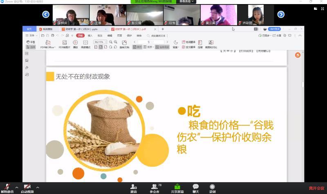Go to previous page arrow
This screenshot has width=327, height=194.
[134, 42]
